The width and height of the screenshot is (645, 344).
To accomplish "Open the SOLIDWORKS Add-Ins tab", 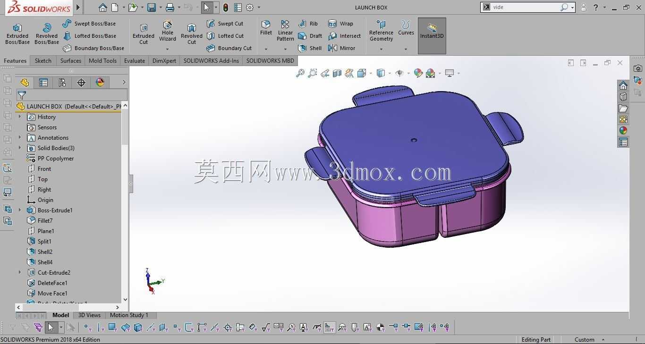I will 211,61.
